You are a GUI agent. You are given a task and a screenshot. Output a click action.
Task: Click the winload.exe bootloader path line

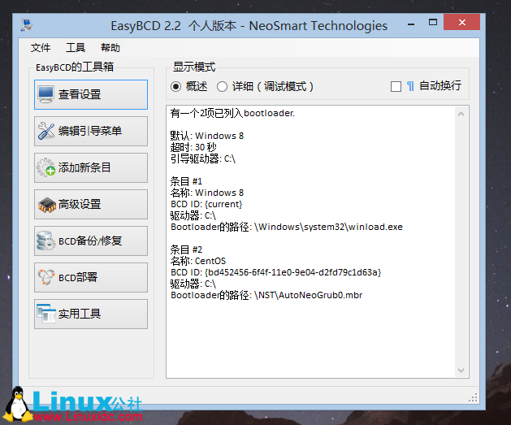coord(287,227)
